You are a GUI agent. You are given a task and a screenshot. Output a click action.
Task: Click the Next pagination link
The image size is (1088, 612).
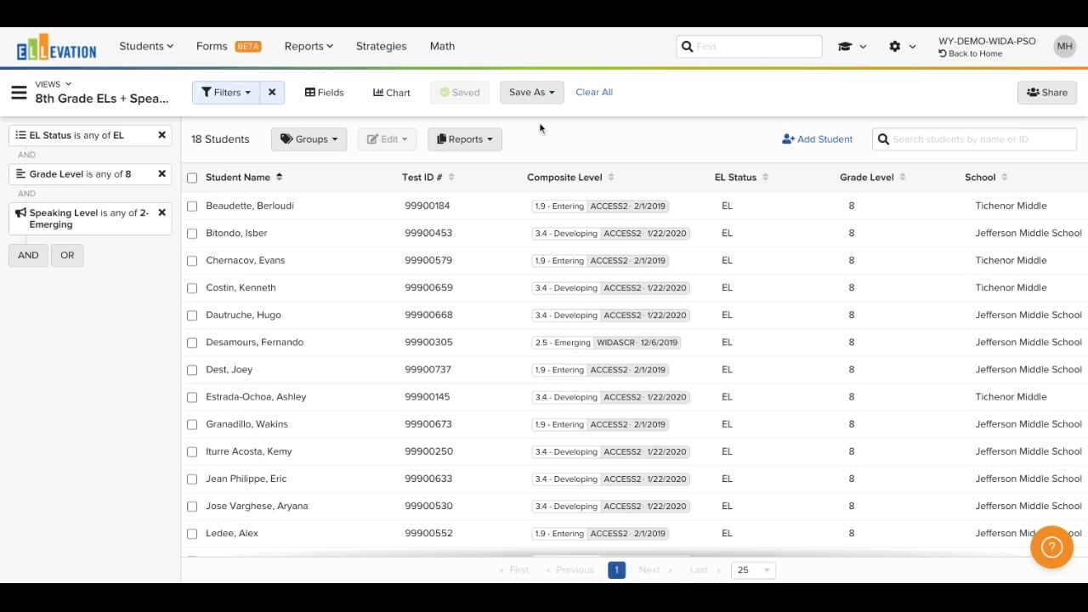point(654,570)
